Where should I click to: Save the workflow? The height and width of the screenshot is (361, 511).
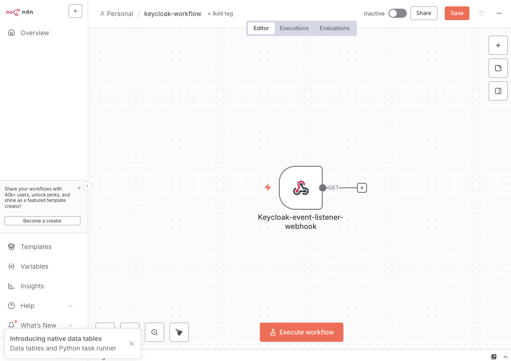(x=457, y=13)
